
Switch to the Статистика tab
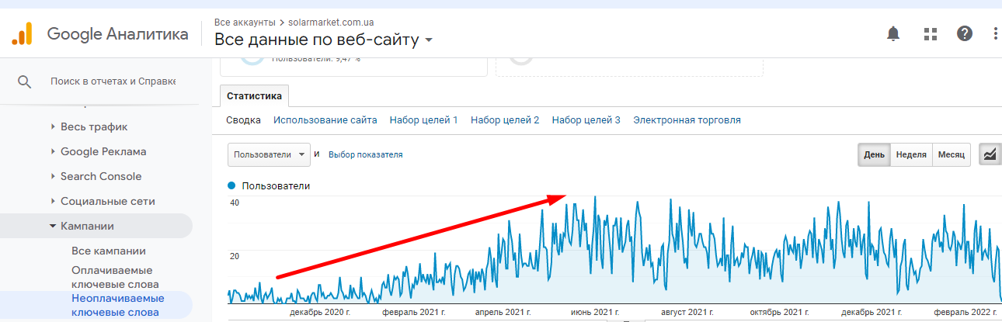(254, 95)
